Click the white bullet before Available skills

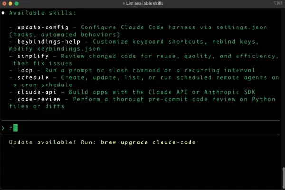pos(4,13)
